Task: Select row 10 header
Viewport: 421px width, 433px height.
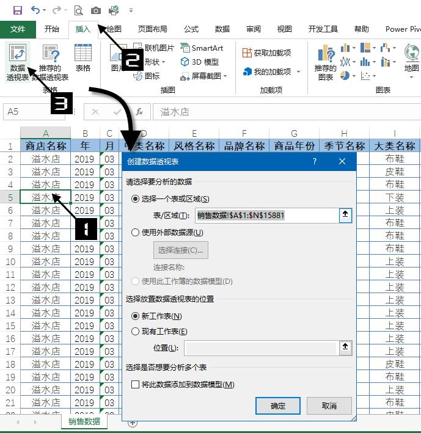Action: pos(10,262)
